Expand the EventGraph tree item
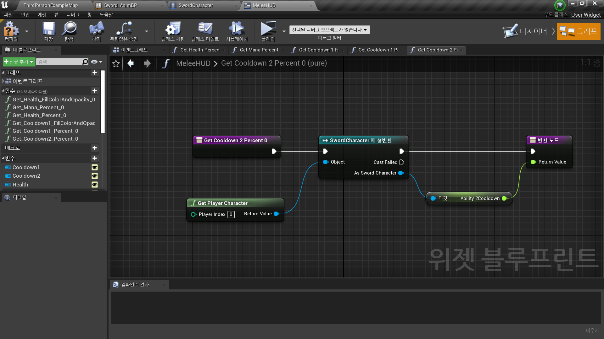 click(3, 81)
